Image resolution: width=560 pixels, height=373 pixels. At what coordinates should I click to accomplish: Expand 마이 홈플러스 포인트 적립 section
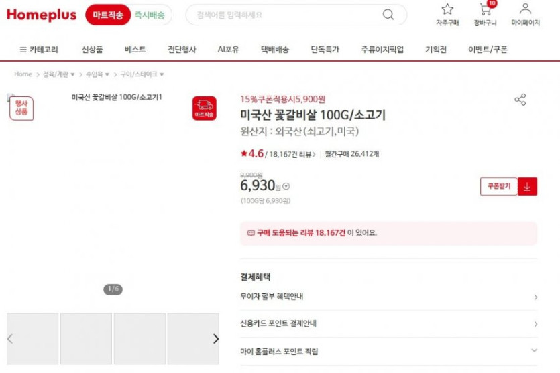tap(534, 350)
